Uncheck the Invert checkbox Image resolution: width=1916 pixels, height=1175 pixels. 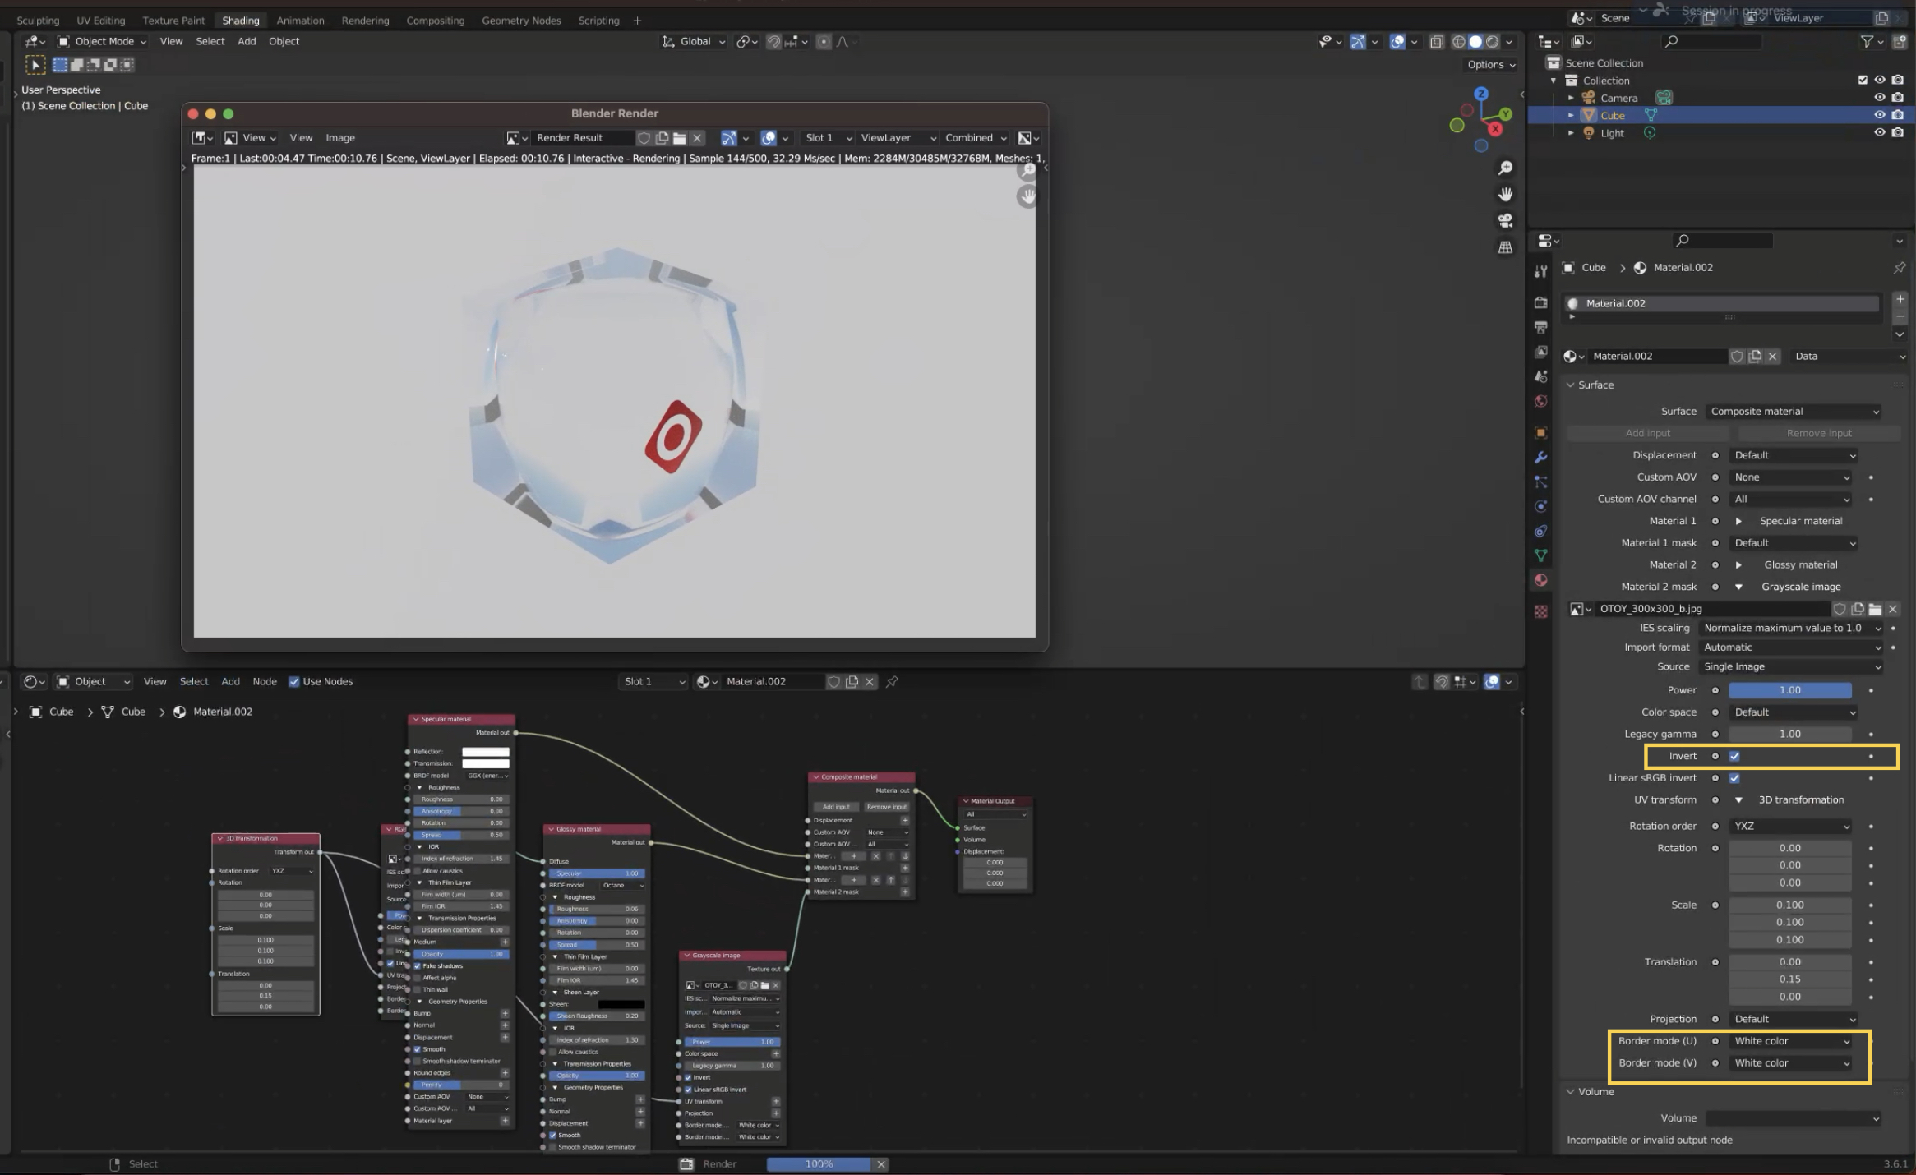point(1734,756)
